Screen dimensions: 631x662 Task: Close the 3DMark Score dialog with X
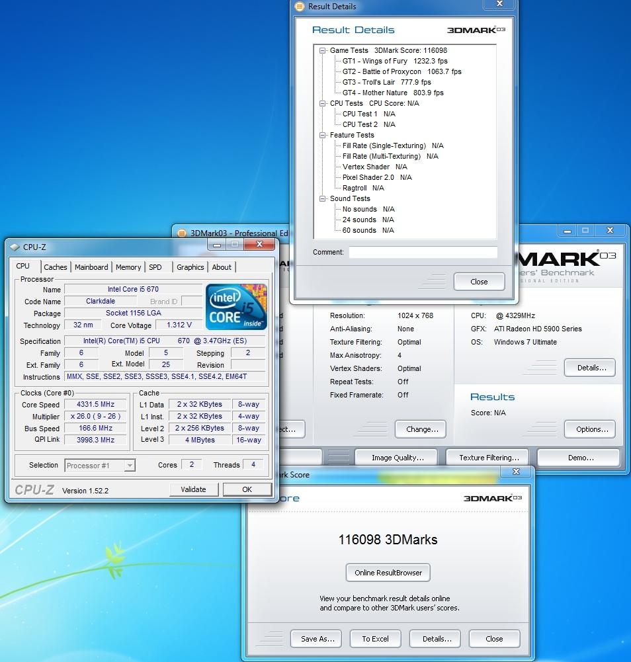tap(516, 472)
